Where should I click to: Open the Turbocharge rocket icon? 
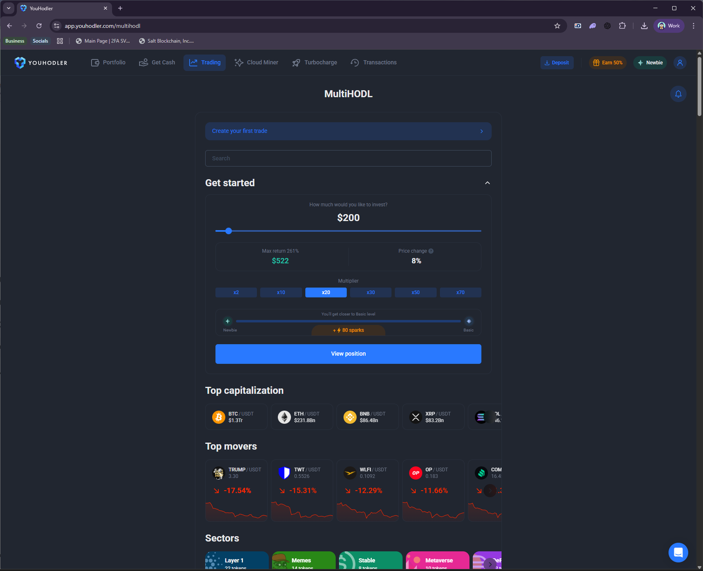296,62
